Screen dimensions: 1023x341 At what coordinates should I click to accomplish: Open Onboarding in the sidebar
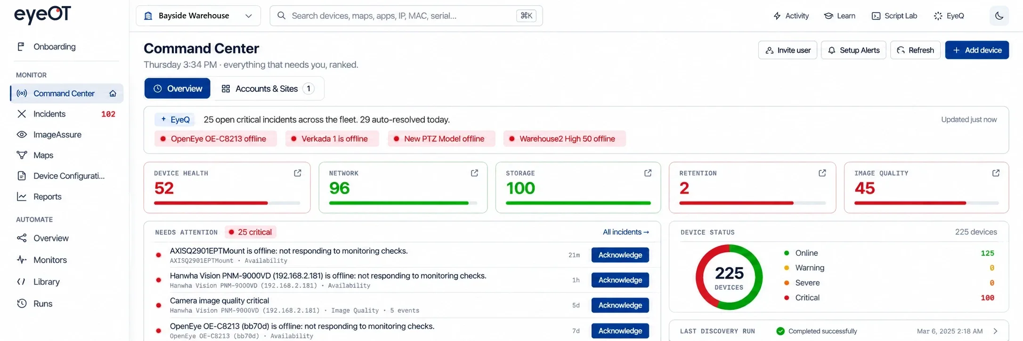coord(66,47)
